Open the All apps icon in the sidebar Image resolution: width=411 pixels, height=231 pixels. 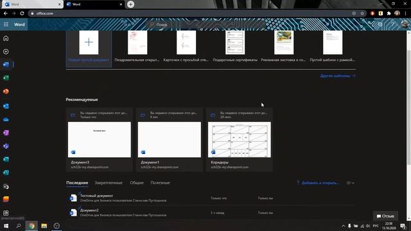[x=6, y=212]
